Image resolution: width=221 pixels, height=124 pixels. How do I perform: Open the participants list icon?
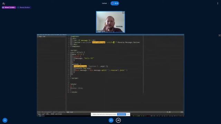pyautogui.click(x=4, y=3)
